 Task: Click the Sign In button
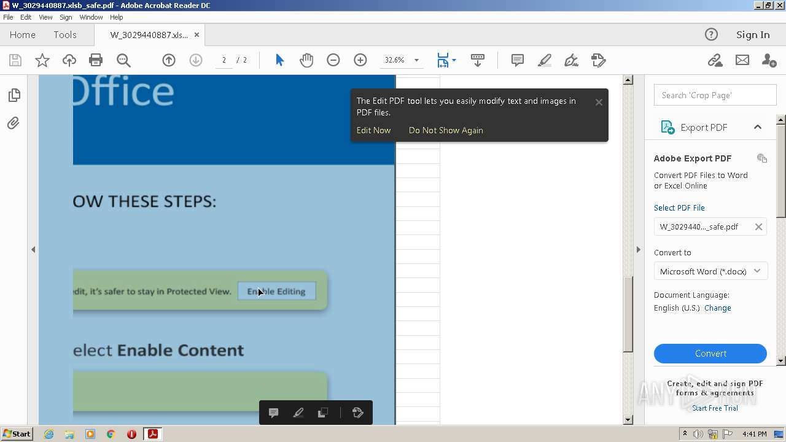tap(753, 35)
